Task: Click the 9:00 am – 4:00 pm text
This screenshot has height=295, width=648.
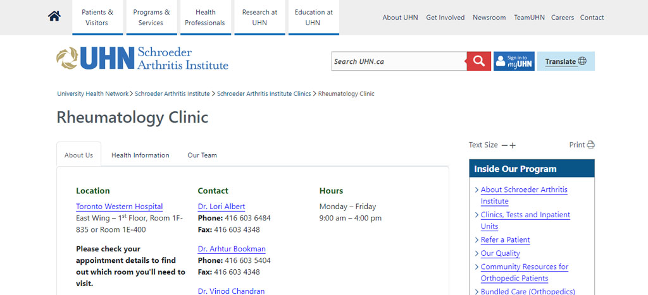Action: click(351, 218)
